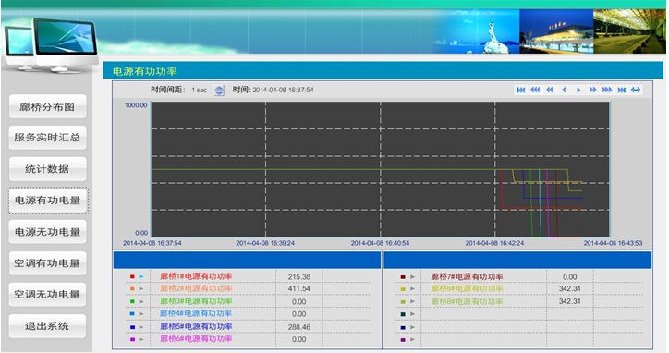The height and width of the screenshot is (353, 669).
Task: Step forward with the single right arrow
Action: click(578, 90)
